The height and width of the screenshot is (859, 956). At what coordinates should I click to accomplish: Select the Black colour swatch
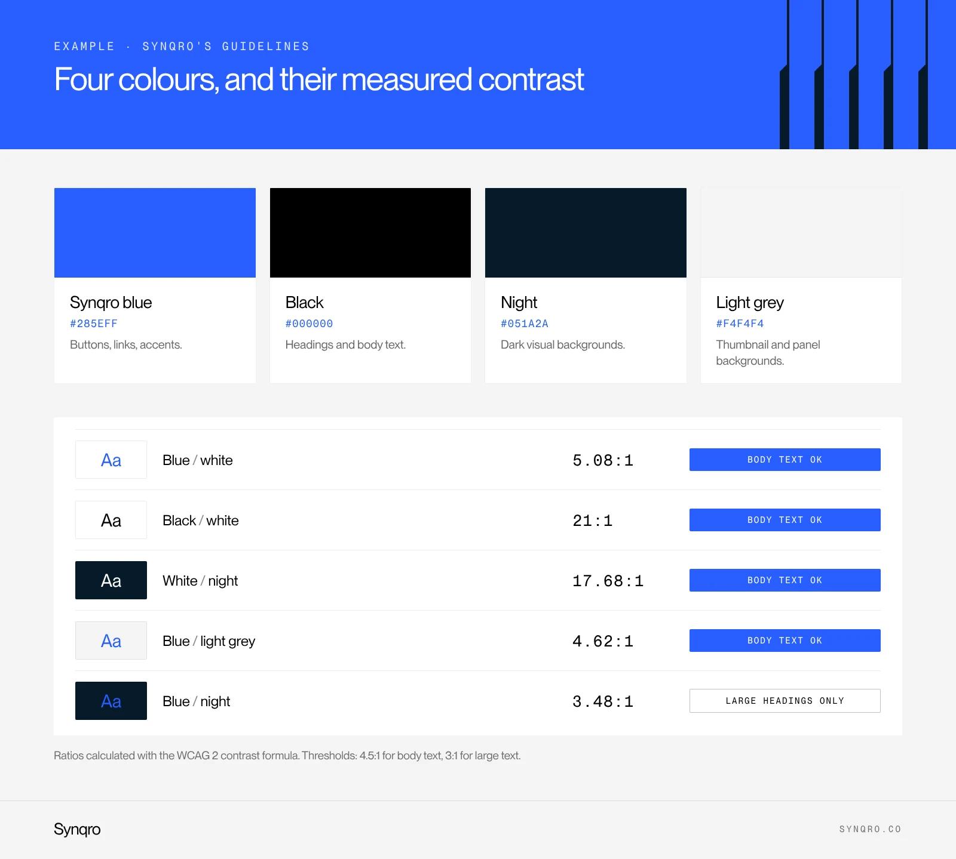(370, 233)
